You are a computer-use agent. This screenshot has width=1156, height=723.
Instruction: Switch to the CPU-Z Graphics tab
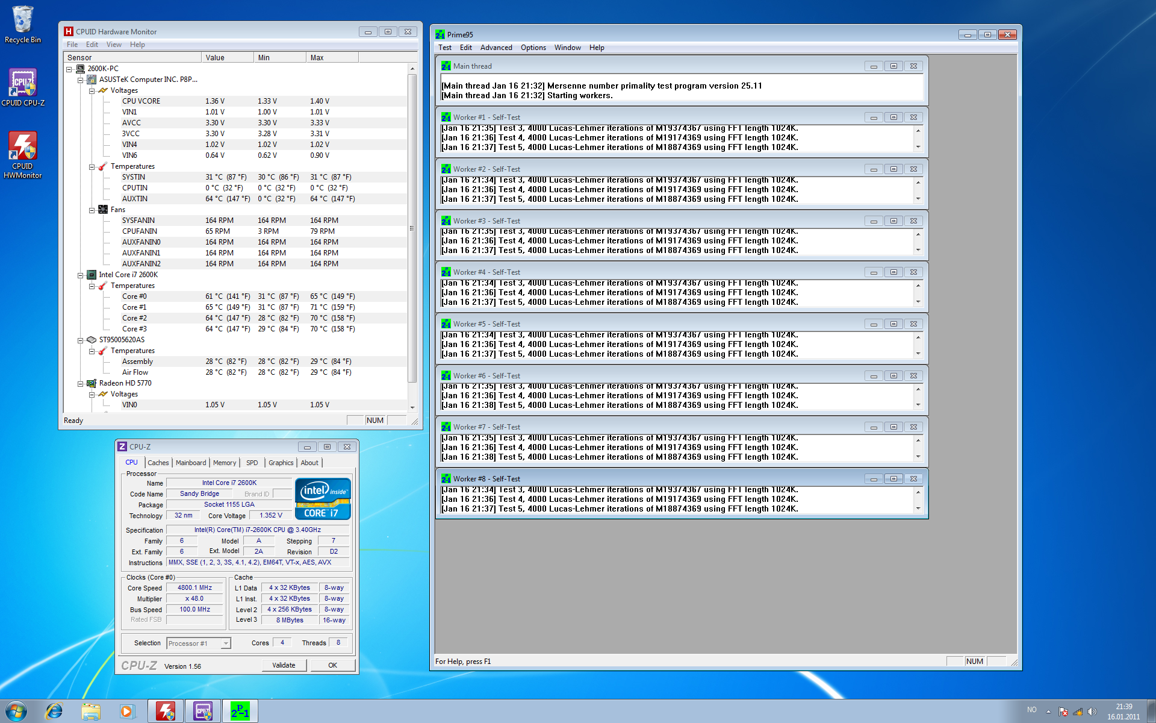tap(281, 463)
